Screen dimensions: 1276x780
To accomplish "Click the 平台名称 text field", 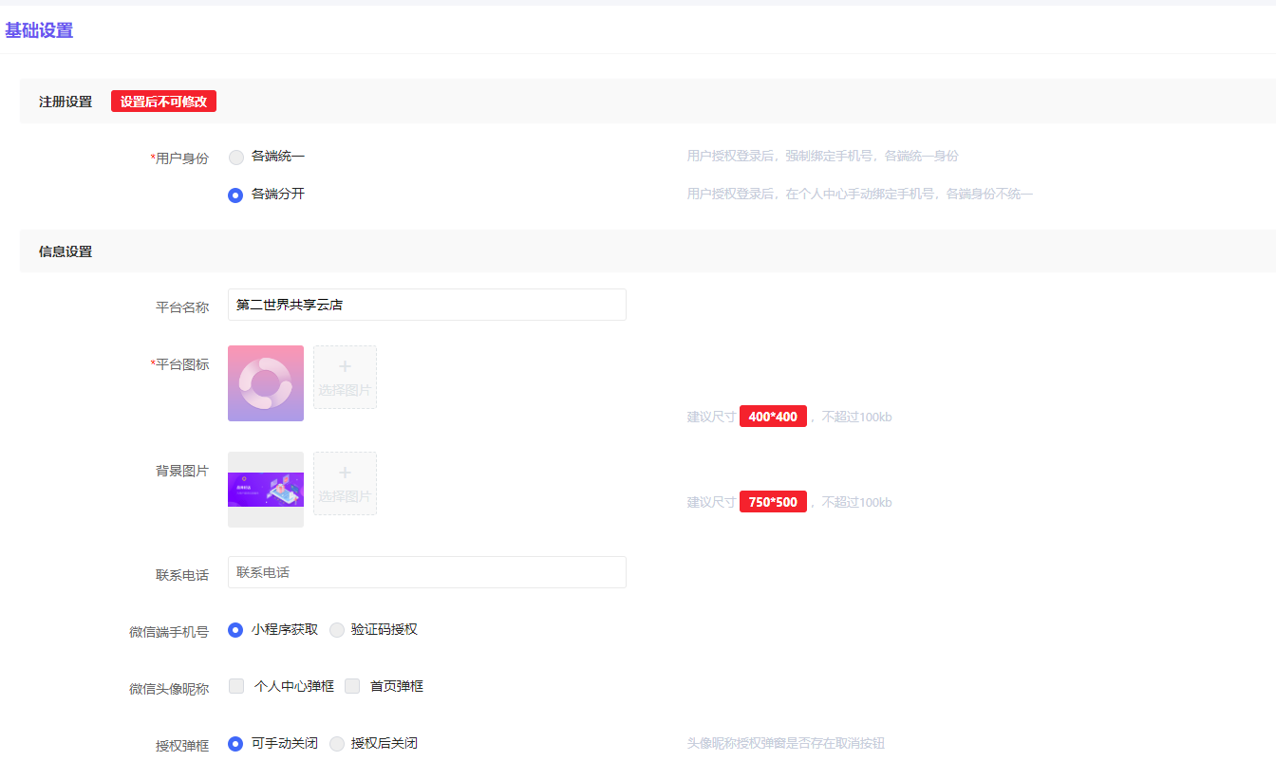I will (426, 305).
